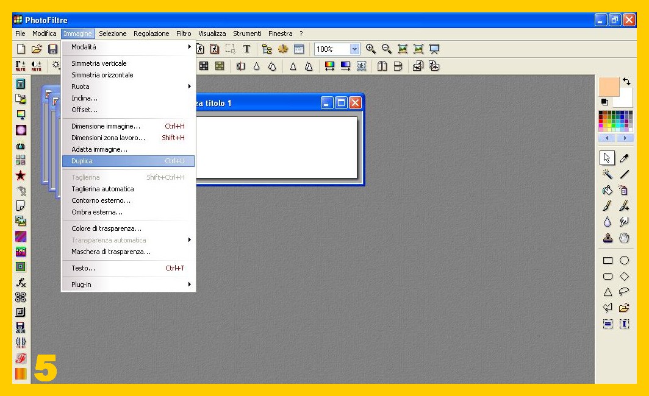Expand the Plug-in submenu
The height and width of the screenshot is (396, 649).
128,285
